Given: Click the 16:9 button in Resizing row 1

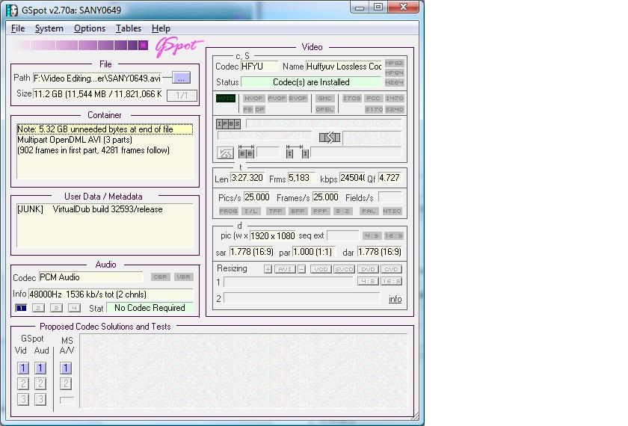Looking at the screenshot, I should (391, 282).
